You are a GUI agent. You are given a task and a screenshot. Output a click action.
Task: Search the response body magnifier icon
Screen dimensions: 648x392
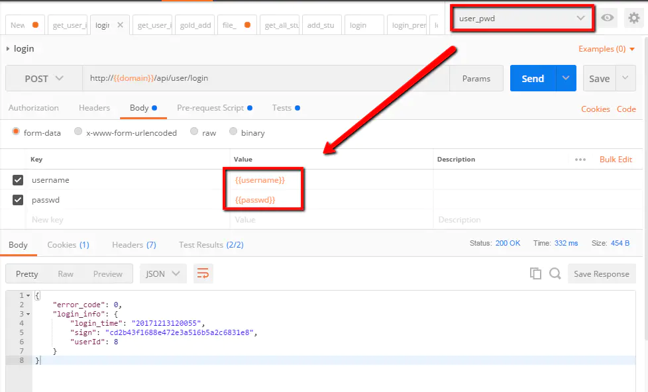555,273
